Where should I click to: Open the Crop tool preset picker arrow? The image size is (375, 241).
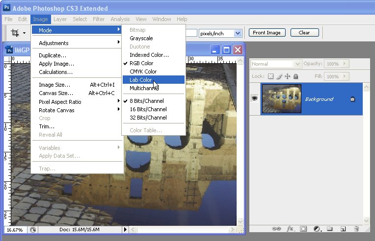(24, 33)
